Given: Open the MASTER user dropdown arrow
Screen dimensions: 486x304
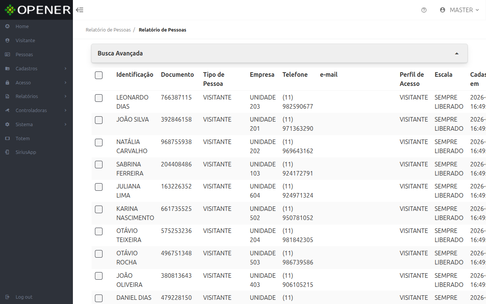Looking at the screenshot, I should pyautogui.click(x=477, y=10).
